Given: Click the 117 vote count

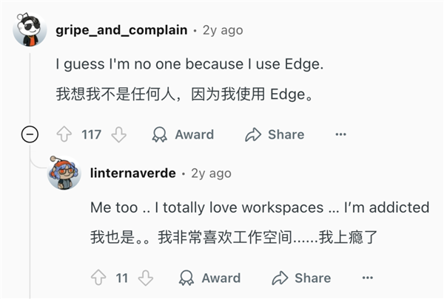Looking at the screenshot, I should (91, 134).
